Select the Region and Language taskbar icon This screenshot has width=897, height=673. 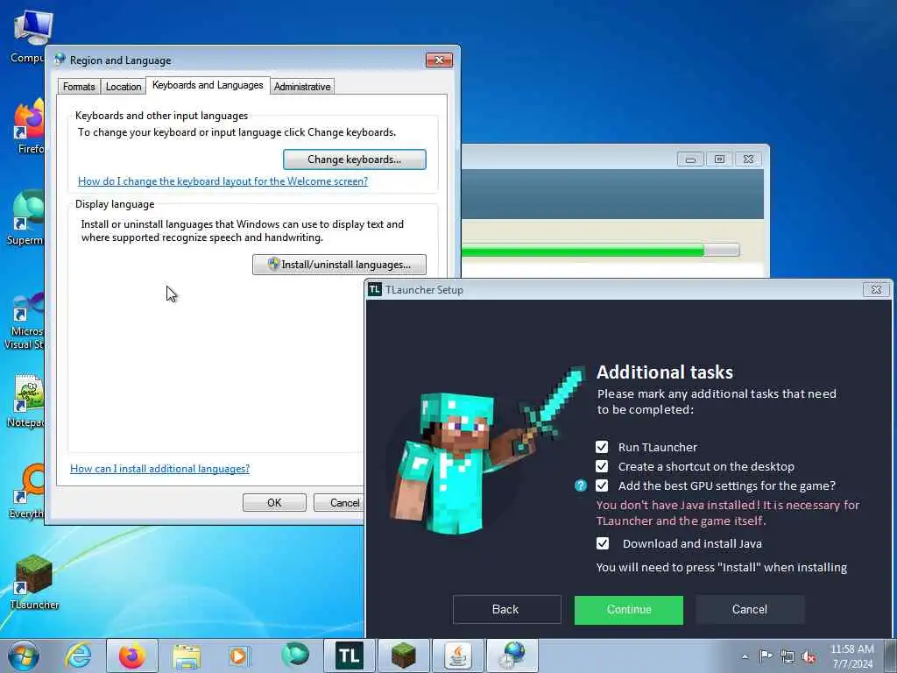(512, 655)
